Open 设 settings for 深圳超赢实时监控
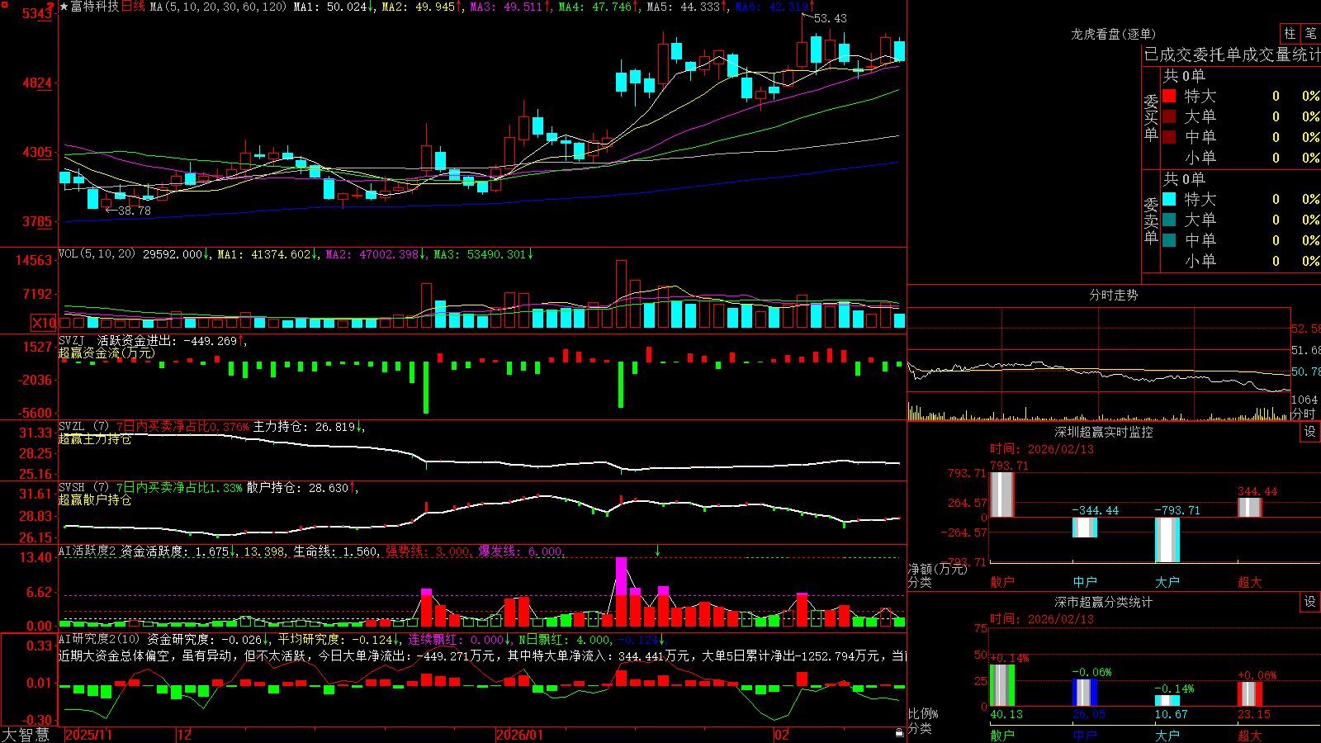Screen dimensions: 1321x743 [x=1310, y=432]
